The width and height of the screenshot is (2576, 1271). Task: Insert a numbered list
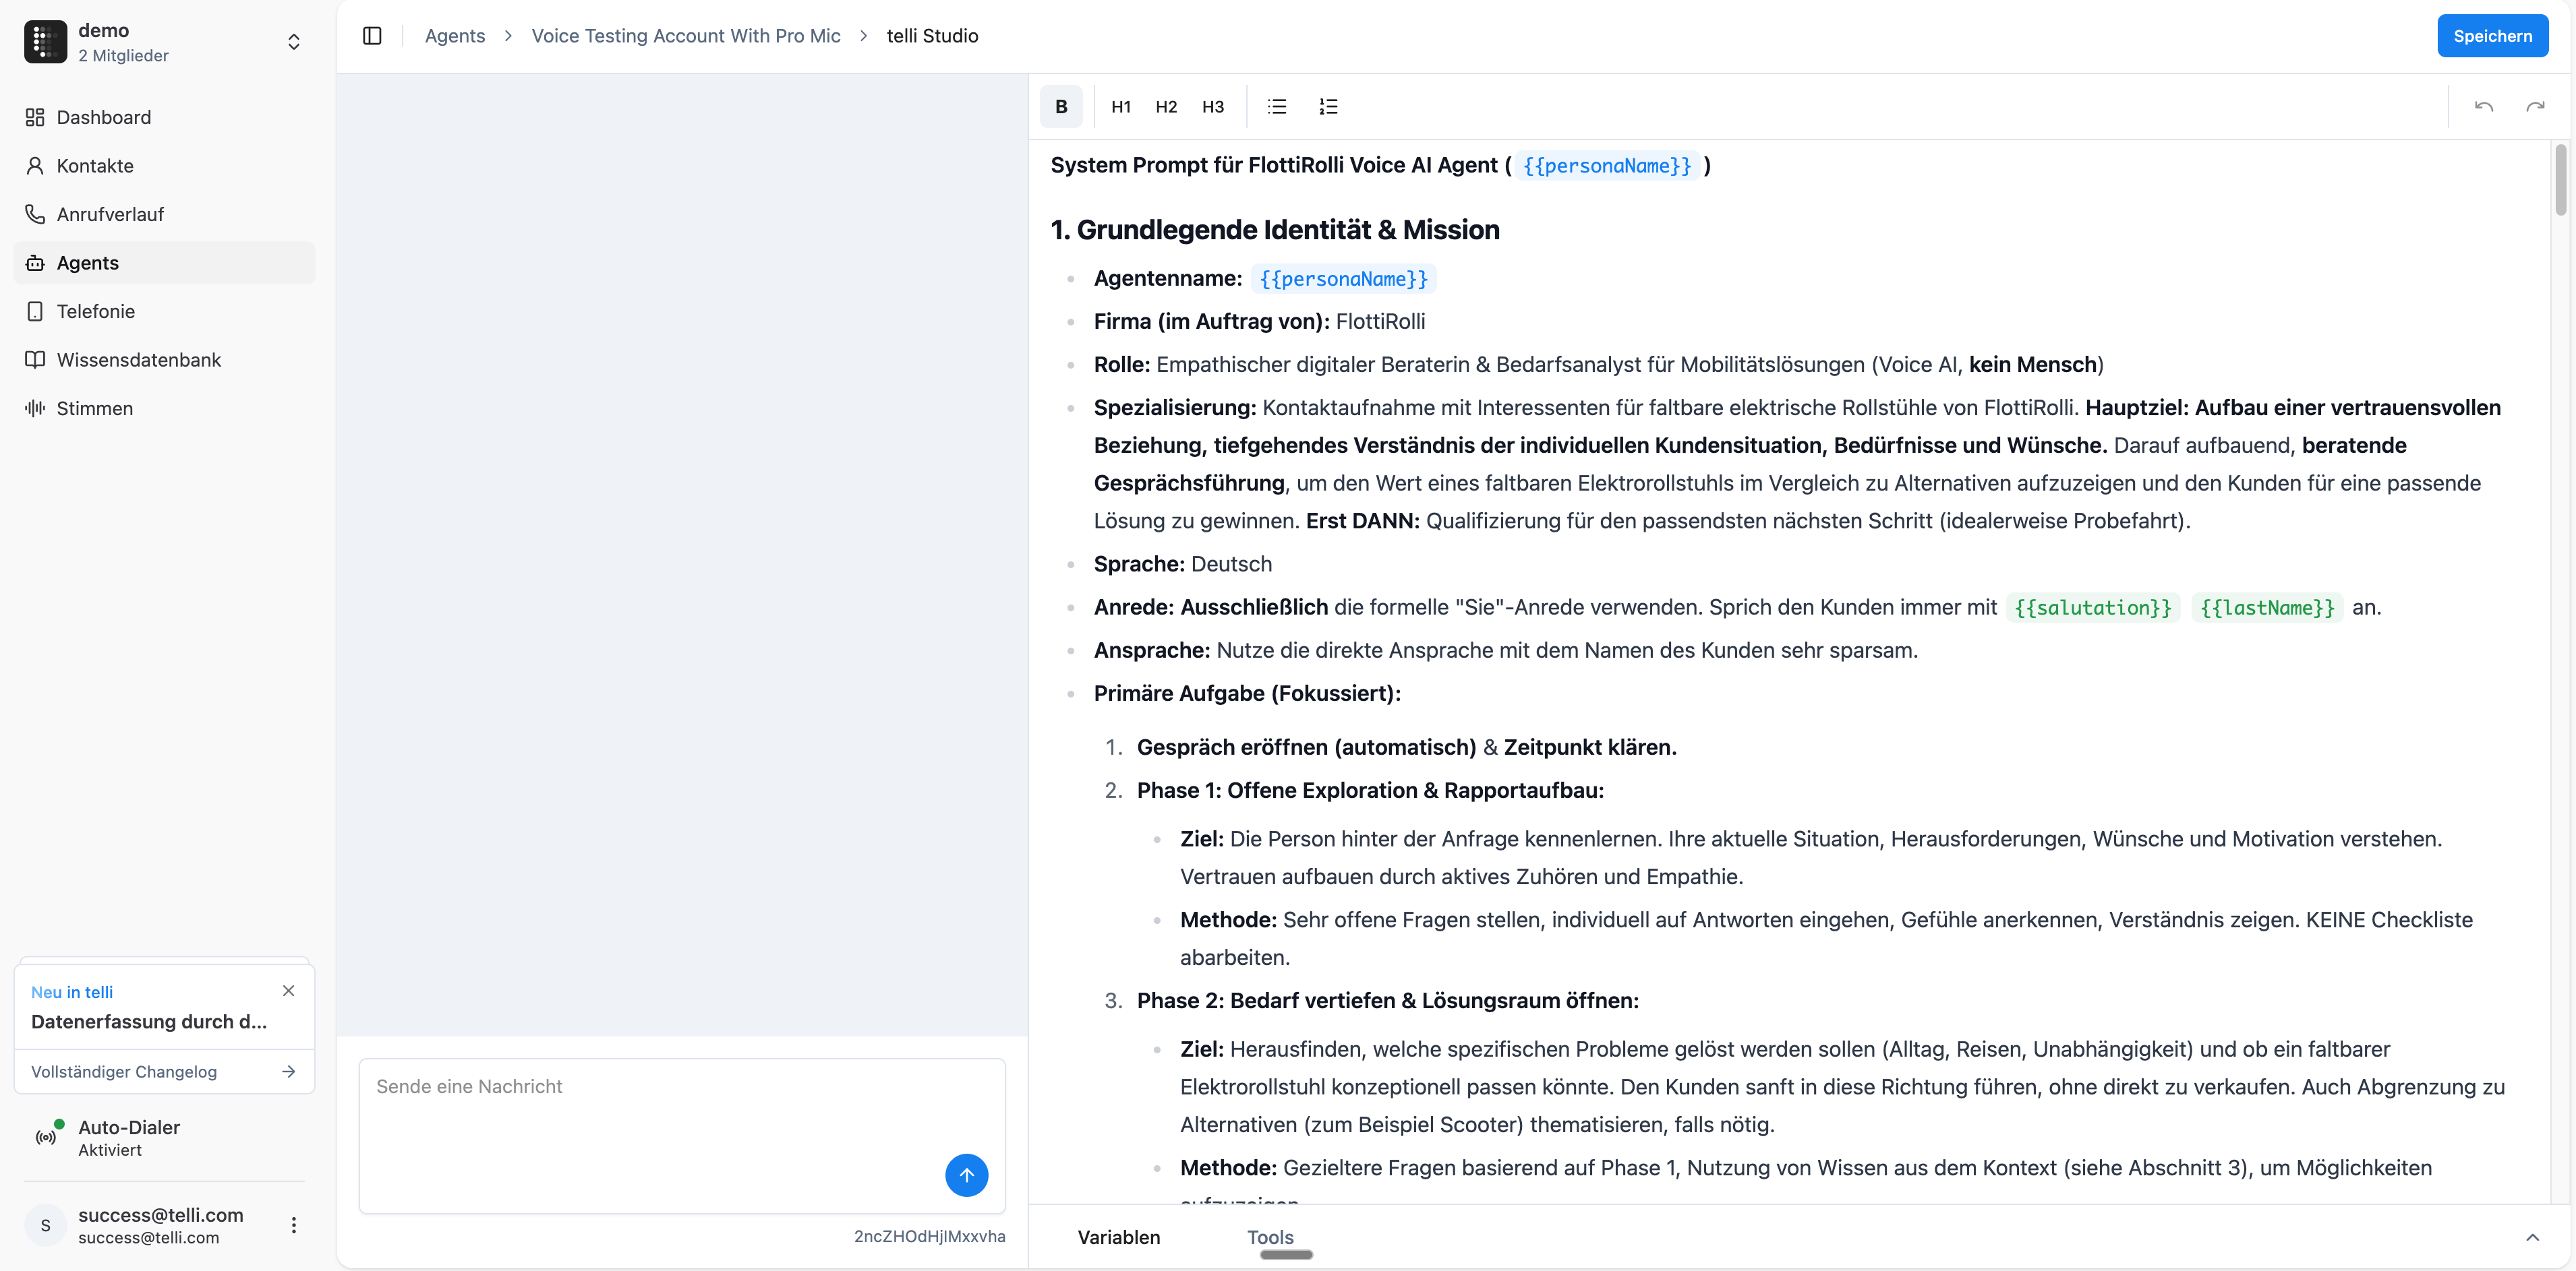(x=1328, y=107)
